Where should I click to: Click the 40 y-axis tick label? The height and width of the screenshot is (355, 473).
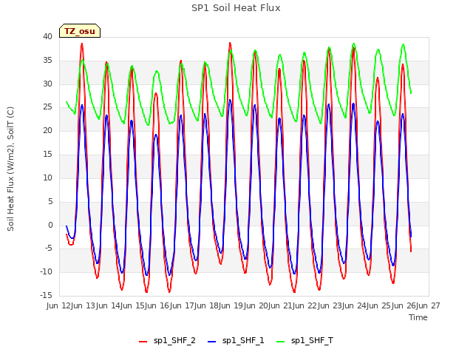47,36
